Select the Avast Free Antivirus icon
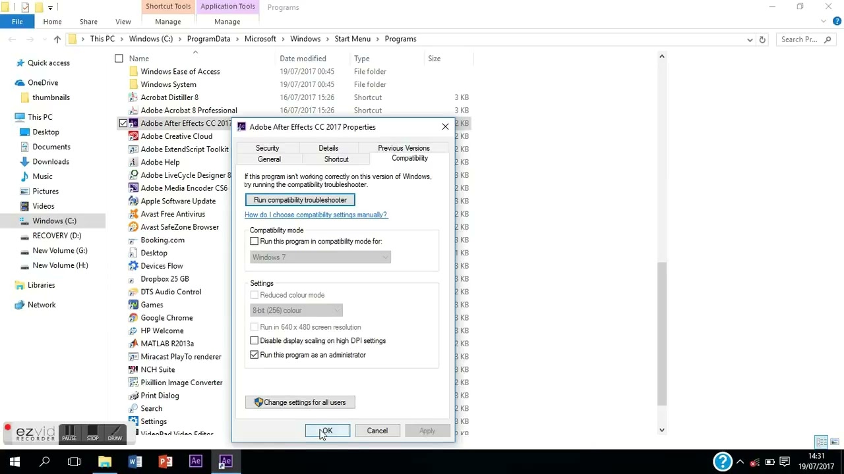844x474 pixels. (x=133, y=214)
